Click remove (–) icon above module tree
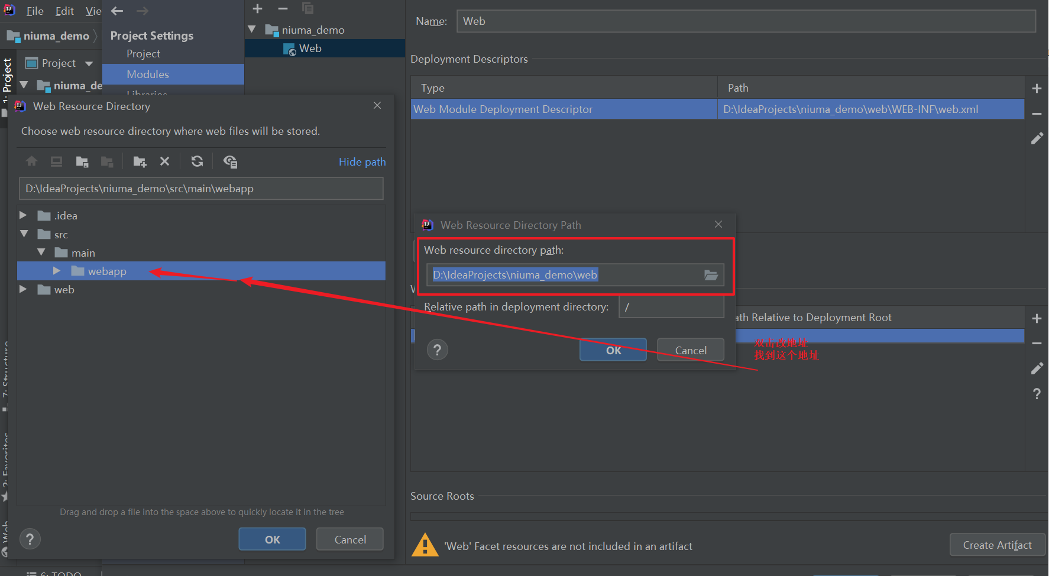The width and height of the screenshot is (1049, 576). tap(283, 8)
